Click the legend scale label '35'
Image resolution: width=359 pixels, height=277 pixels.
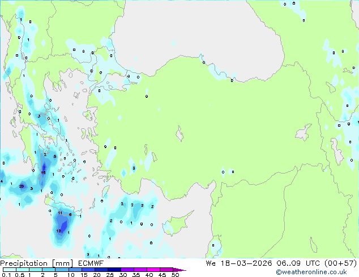coord(136,275)
